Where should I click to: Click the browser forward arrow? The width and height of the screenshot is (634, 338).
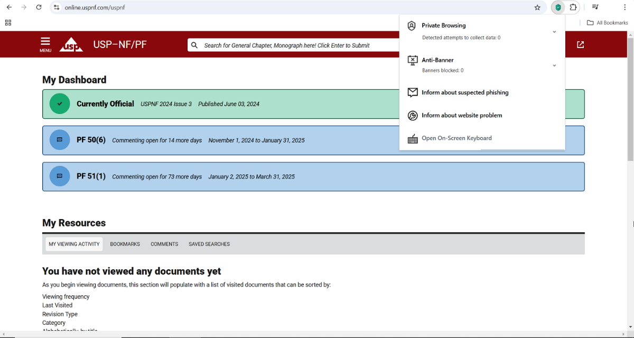[24, 7]
